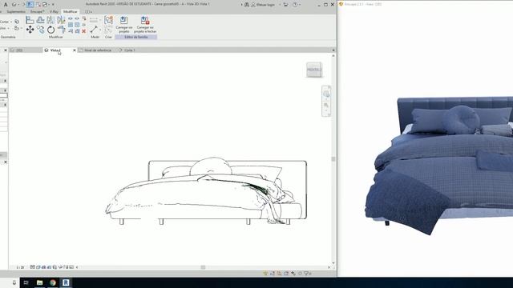This screenshot has width=513, height=288.
Task: Open Chrome from the taskbar
Action: (x=53, y=282)
